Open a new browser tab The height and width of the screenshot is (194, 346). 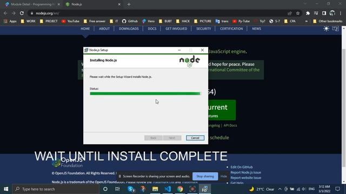pos(129,4)
